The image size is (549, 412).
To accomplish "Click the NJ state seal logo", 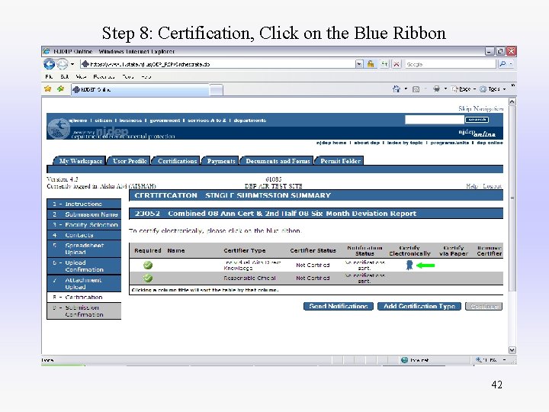I will point(59,129).
